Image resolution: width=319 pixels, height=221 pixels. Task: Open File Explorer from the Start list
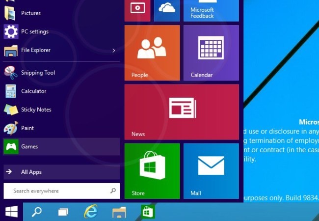coord(61,50)
